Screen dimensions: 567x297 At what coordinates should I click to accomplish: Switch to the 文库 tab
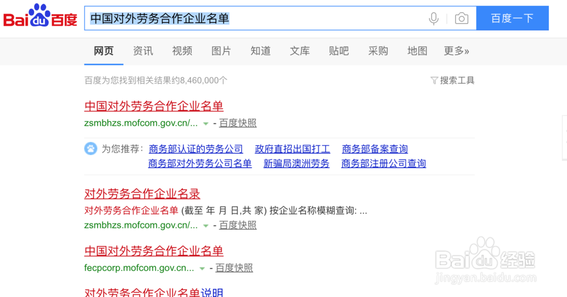pyautogui.click(x=299, y=51)
